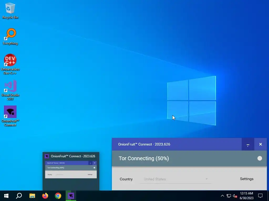
Task: Click the OnionFruit icon in preview popup header
Action: [x=47, y=156]
